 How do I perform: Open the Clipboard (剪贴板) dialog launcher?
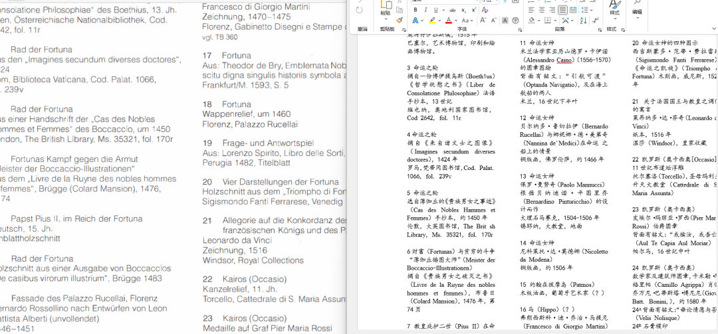(x=404, y=30)
